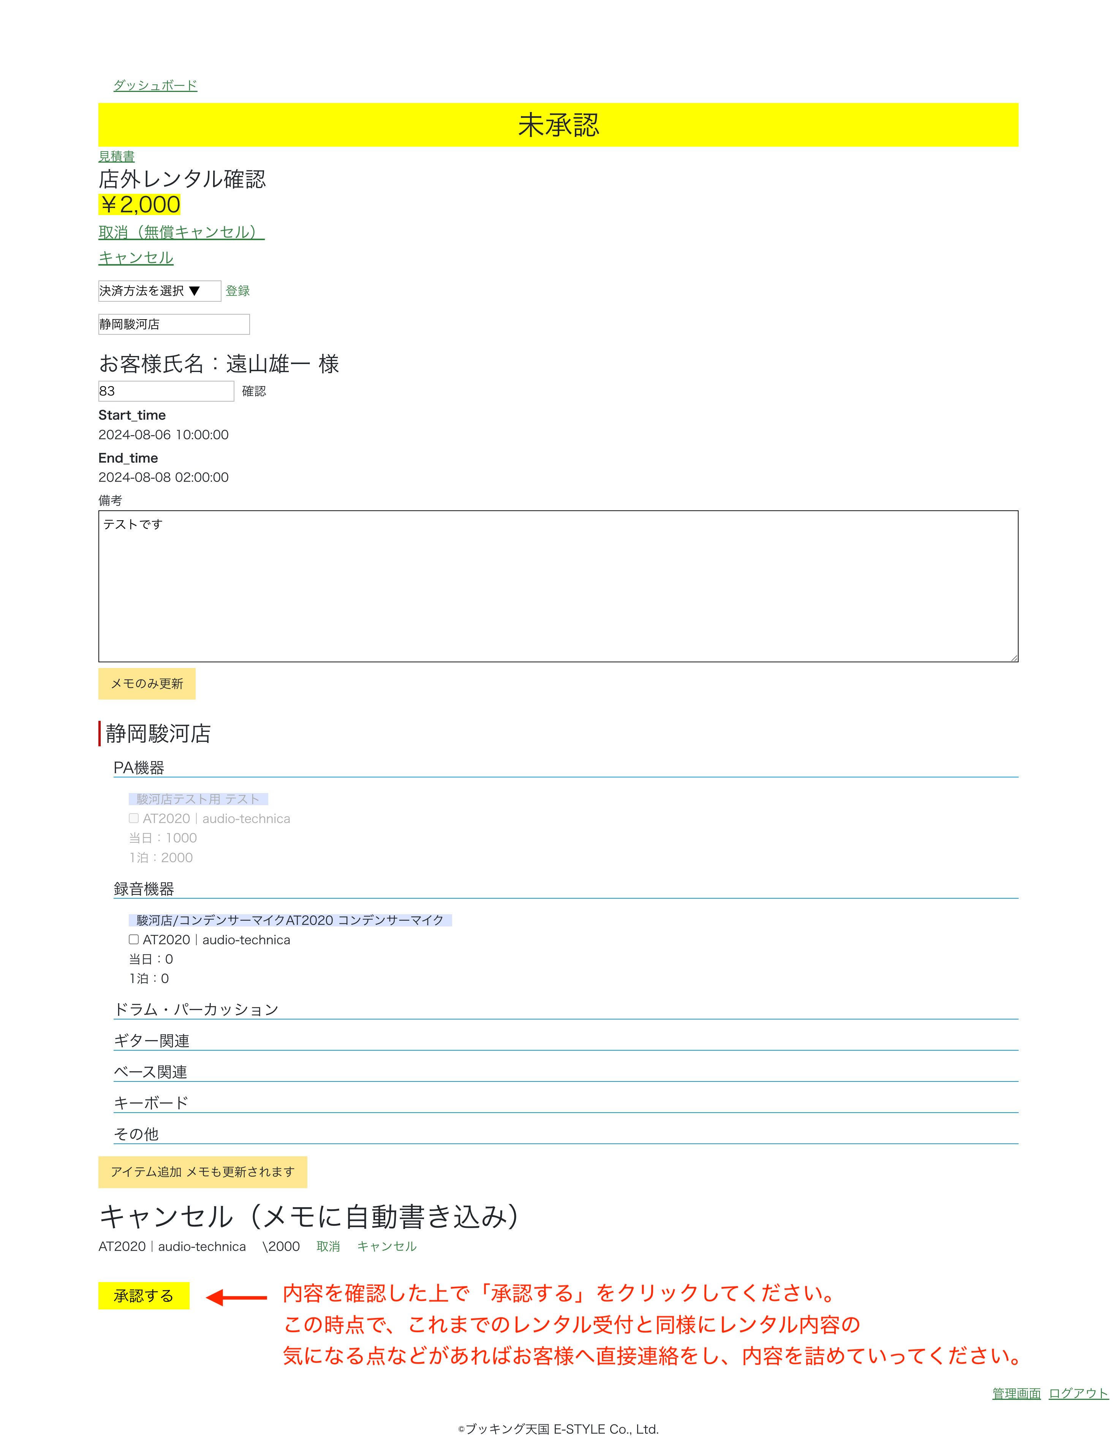Click the input field containing 83

(x=166, y=391)
